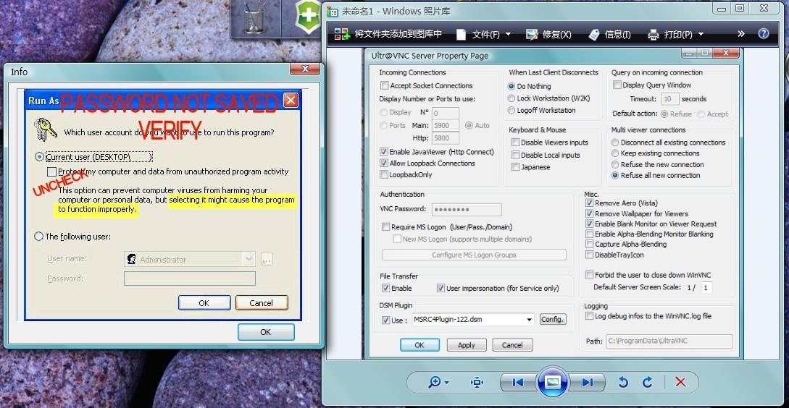789x408 pixels.
Task: Delete the photo with the red X
Action: pos(680,383)
